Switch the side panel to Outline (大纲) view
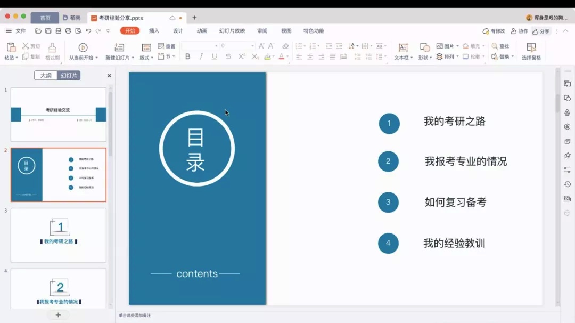Viewport: 575px width, 323px height. click(46, 76)
